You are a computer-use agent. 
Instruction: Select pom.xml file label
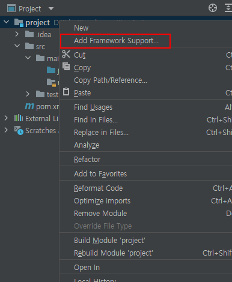47,107
